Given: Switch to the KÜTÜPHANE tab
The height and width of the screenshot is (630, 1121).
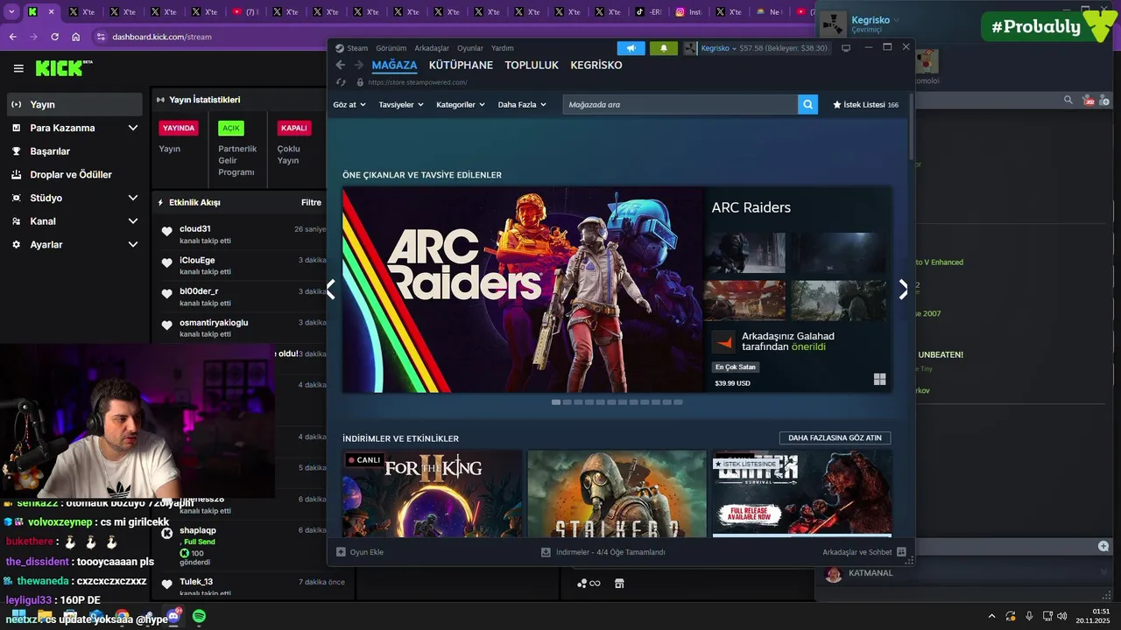Looking at the screenshot, I should (x=461, y=65).
